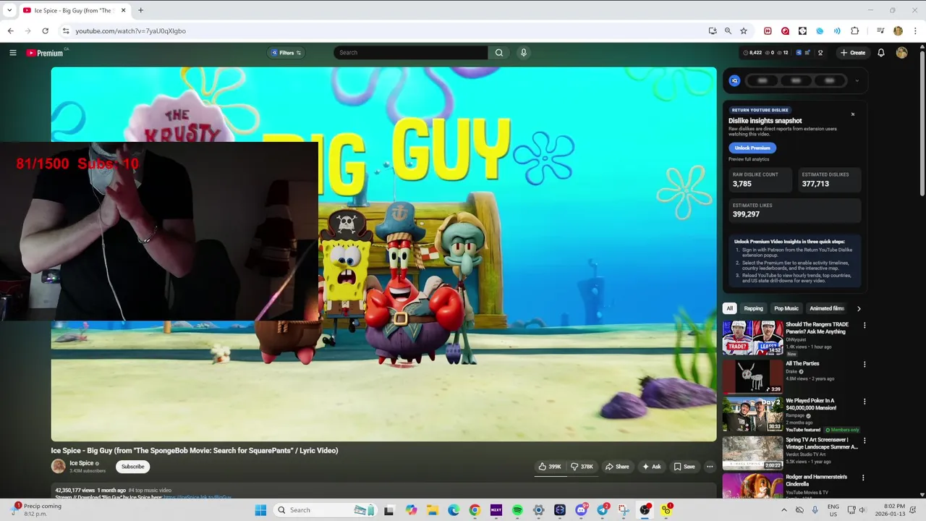This screenshot has height=521, width=926.
Task: Open Spring TV Art Screensaver video title
Action: [x=822, y=444]
